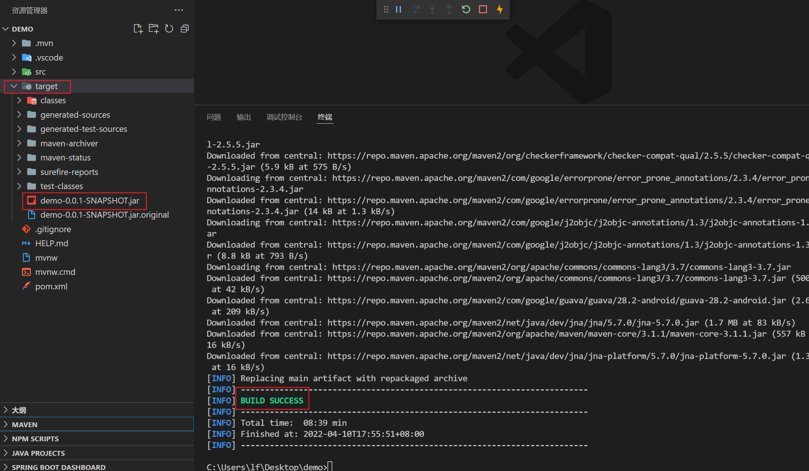Expand the src folder

coord(14,72)
